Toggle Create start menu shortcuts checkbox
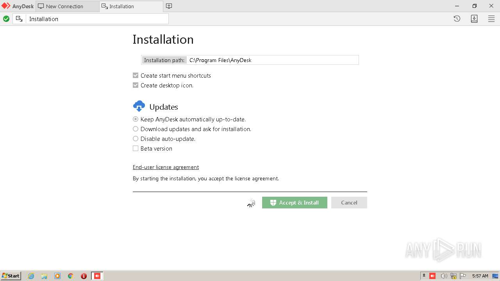The height and width of the screenshot is (281, 500). 136,75
